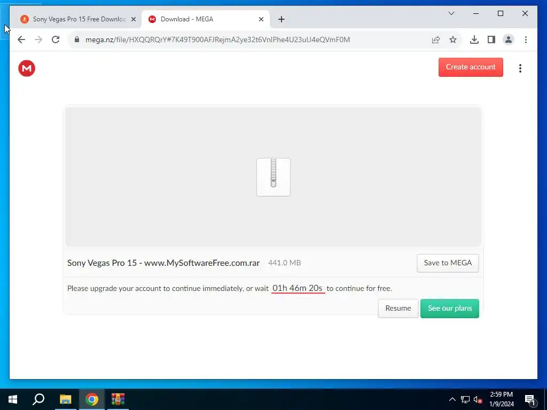The height and width of the screenshot is (410, 547).
Task: Open Chrome downloads icon
Action: pyautogui.click(x=474, y=40)
